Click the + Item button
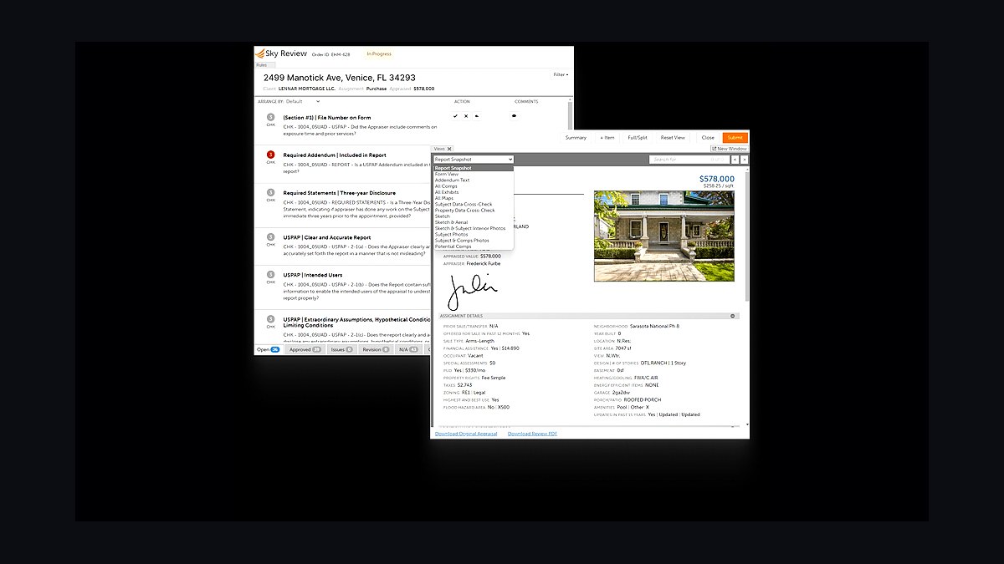 pos(607,137)
